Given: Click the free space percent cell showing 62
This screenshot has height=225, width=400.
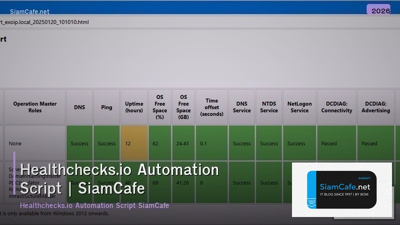Looking at the screenshot, I should 160,143.
